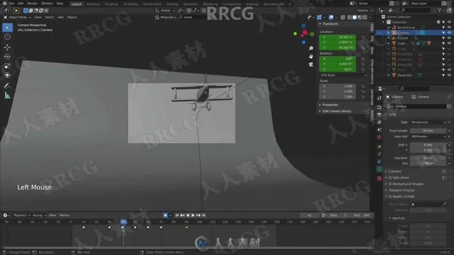454x255 pixels.
Task: Open the Tool properties tab icon
Action: 379,98
